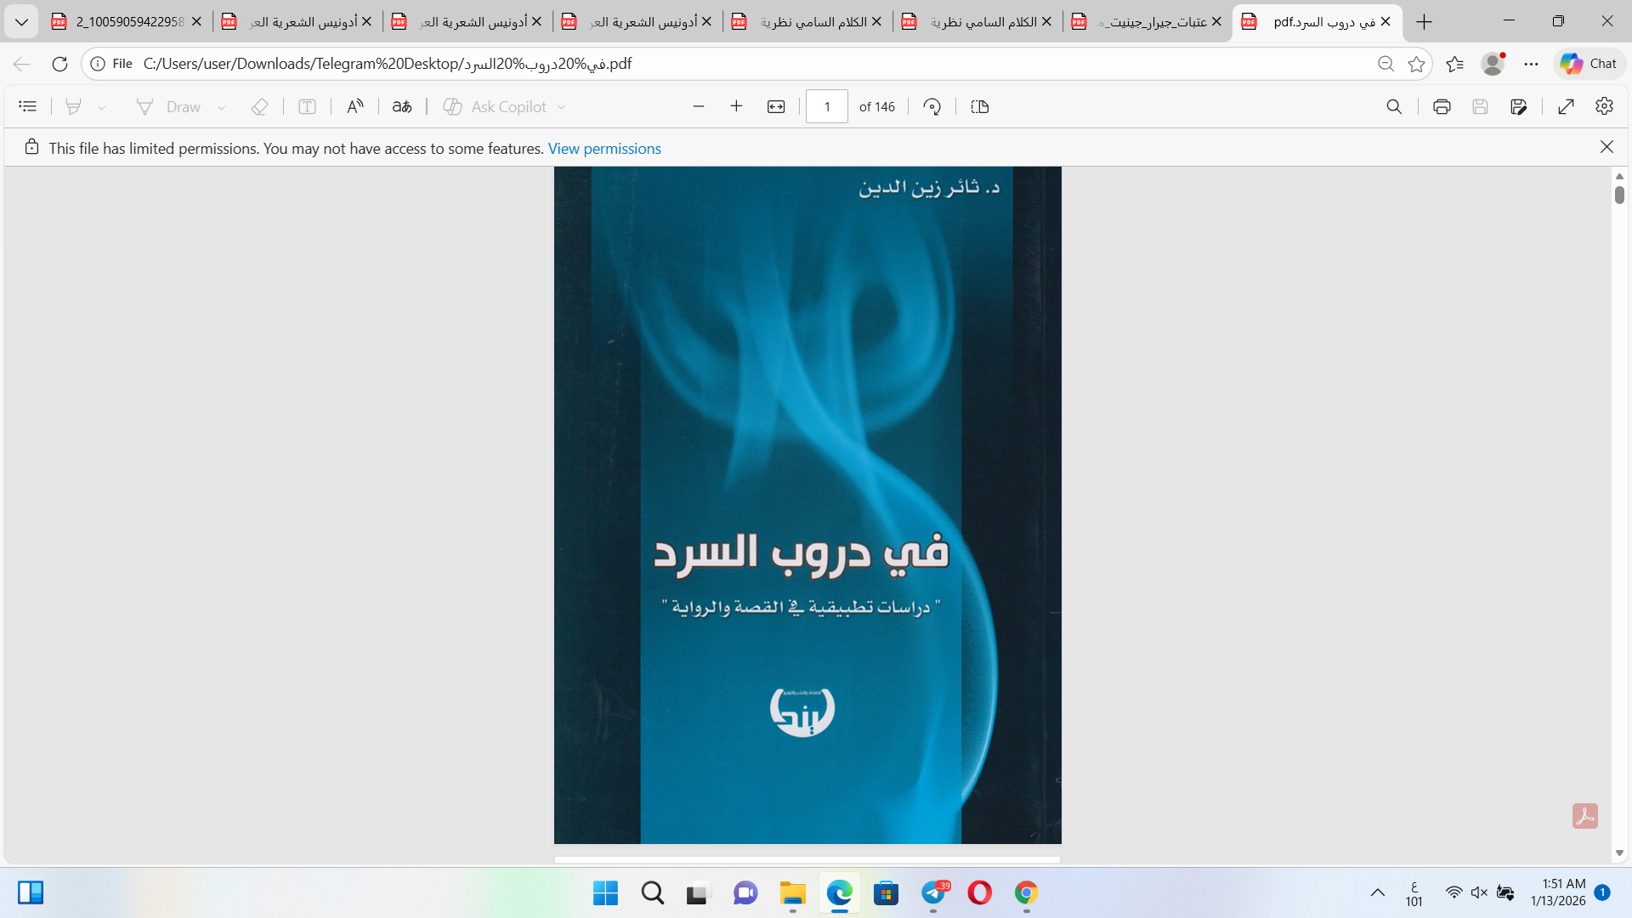Screen dimensions: 1632x918
Task: Open the Windows Start menu
Action: click(x=605, y=893)
